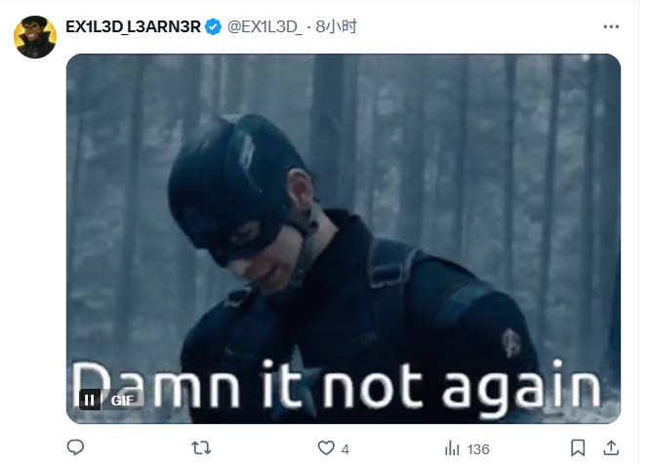Open the post via the 8小时 timestamp
650x464 pixels.
pyautogui.click(x=336, y=27)
